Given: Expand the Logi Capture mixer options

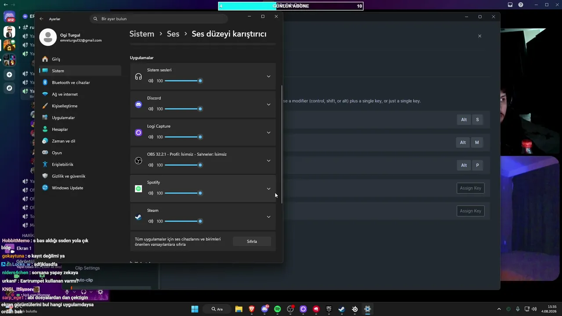Looking at the screenshot, I should coord(269,133).
